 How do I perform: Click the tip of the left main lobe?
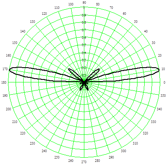pyautogui.click(x=9, y=70)
